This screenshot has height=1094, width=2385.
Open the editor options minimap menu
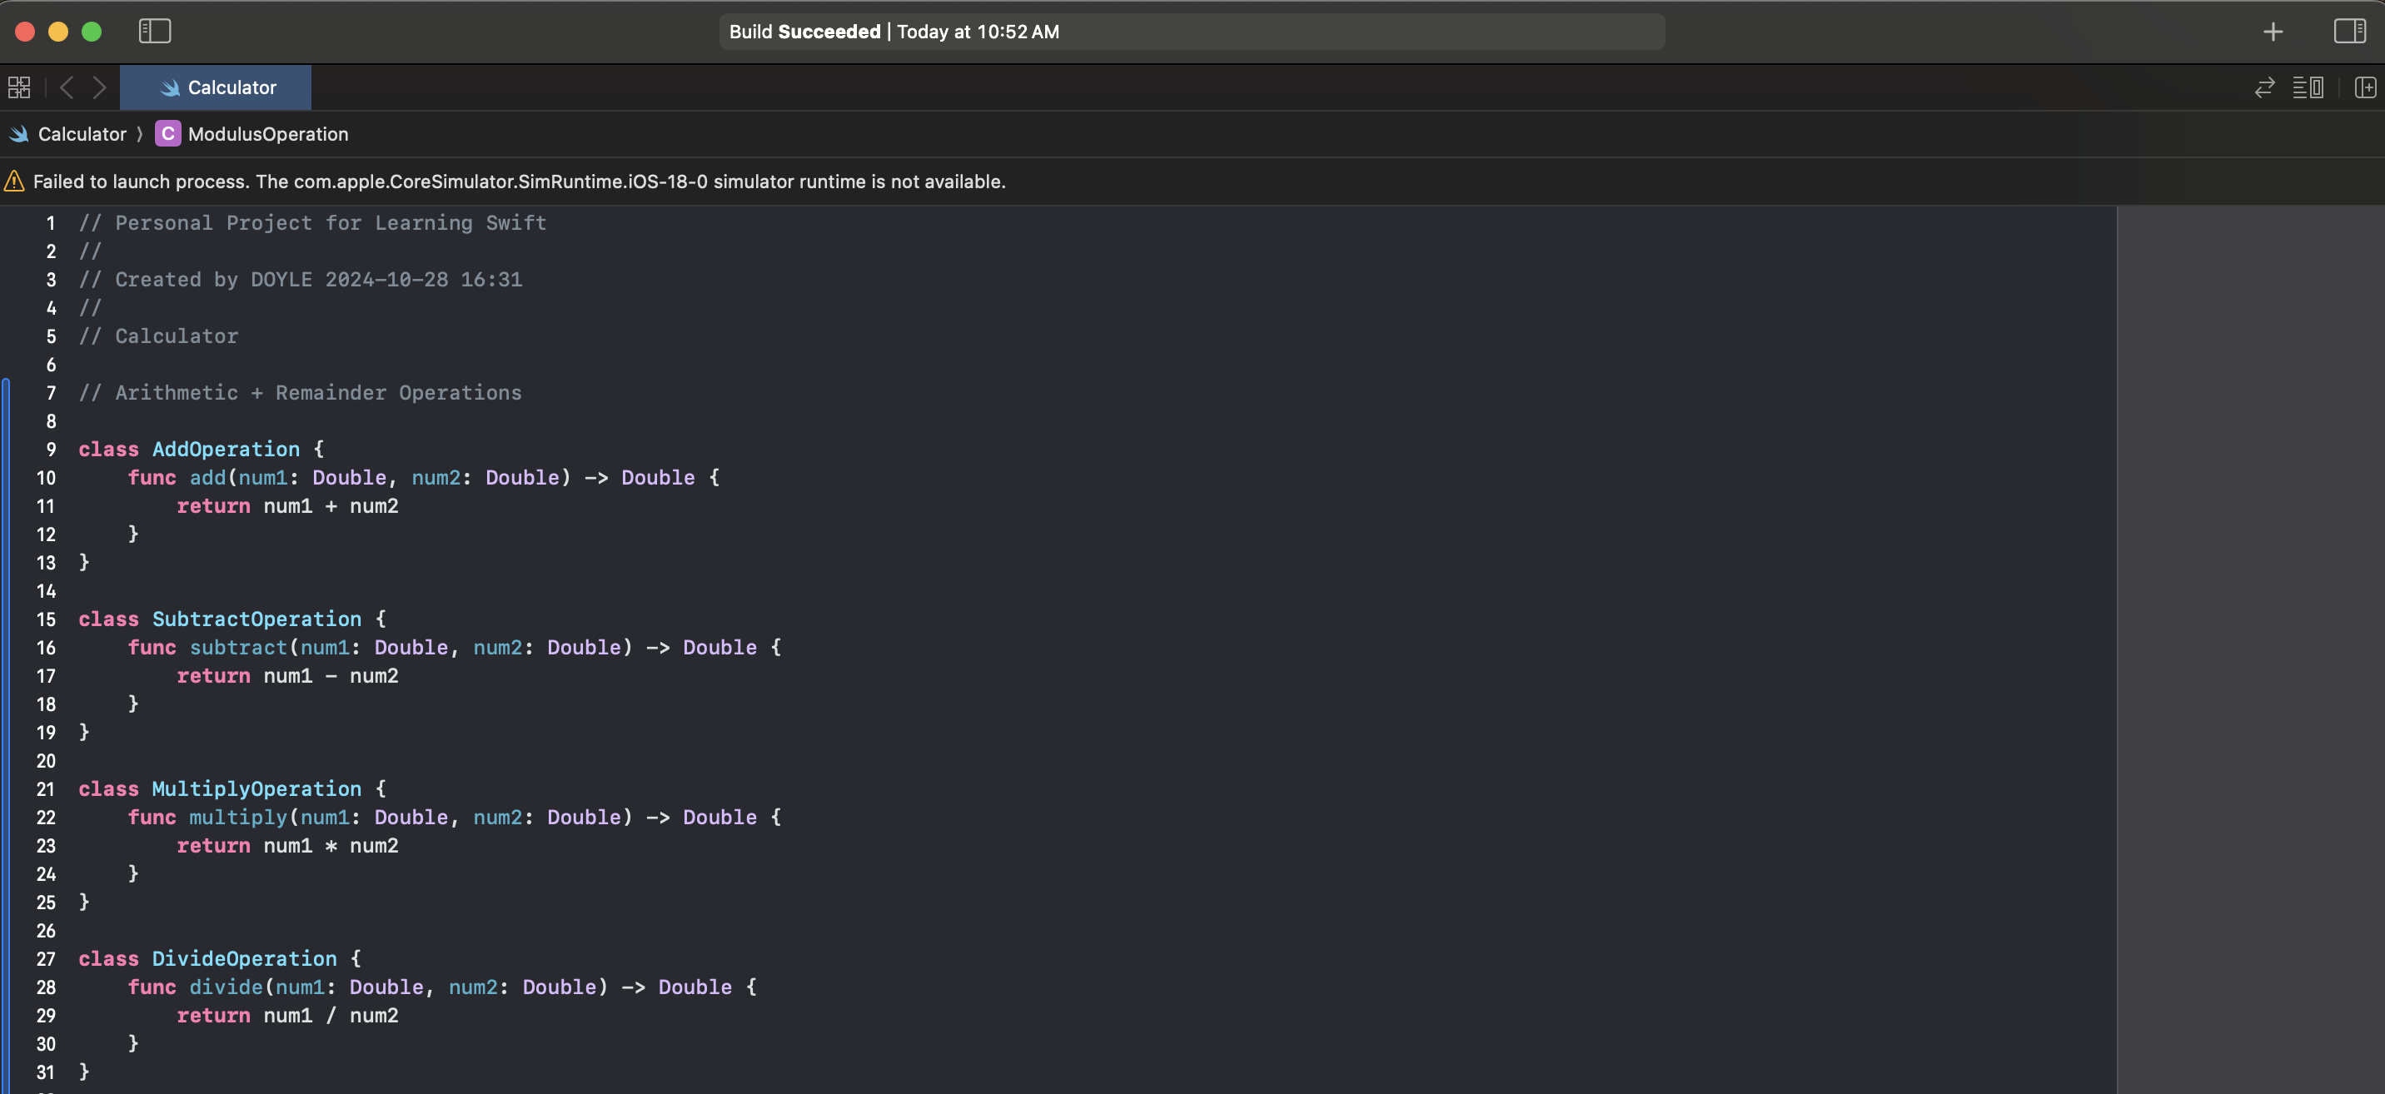pos(2308,88)
